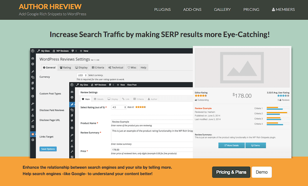
Task: Click the Rate it! orange stars
Action: 141,107
